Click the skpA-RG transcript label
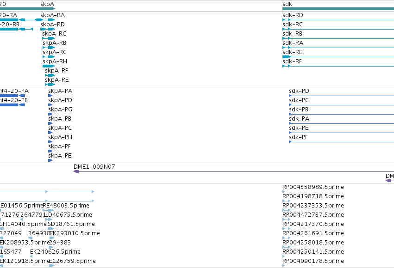This screenshot has height=268, width=394. point(54,34)
